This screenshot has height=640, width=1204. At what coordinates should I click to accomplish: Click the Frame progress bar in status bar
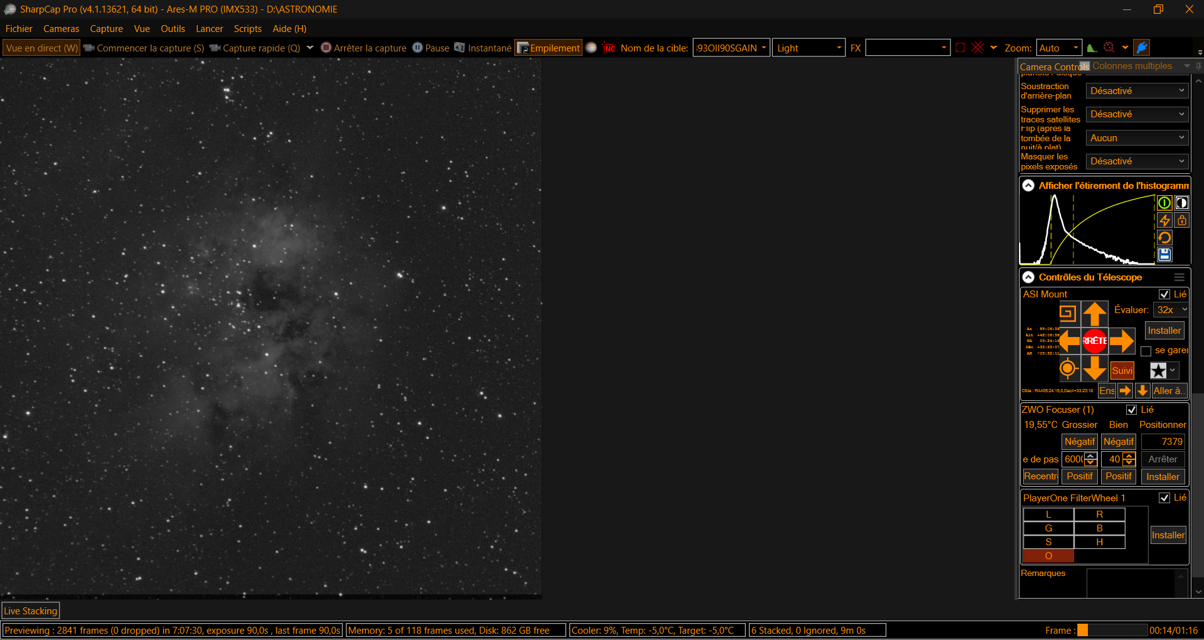1112,631
